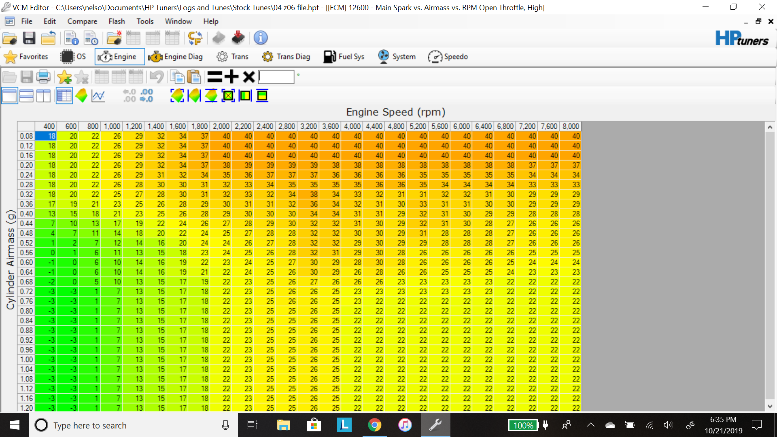Open the Flash menu
This screenshot has width=777, height=437.
point(117,21)
